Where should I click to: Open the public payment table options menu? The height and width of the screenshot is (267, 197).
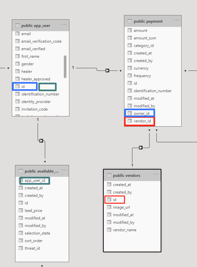[176, 20]
